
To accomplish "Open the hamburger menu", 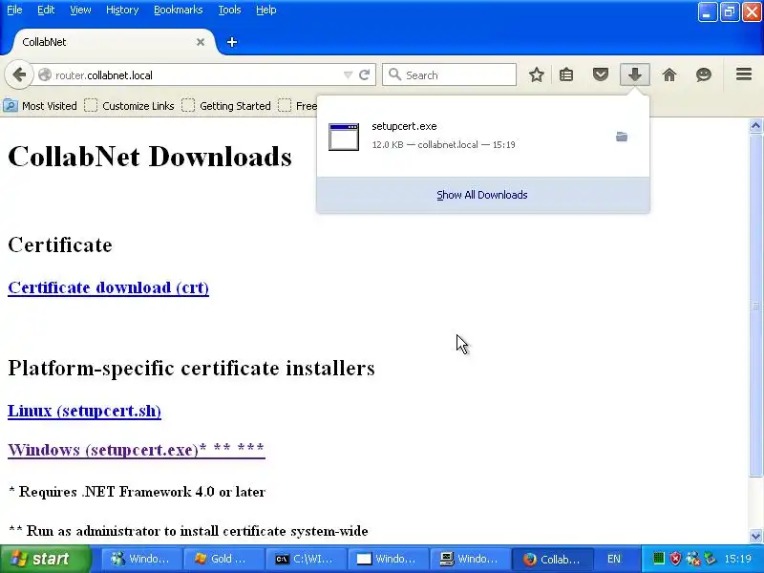I will pyautogui.click(x=744, y=74).
